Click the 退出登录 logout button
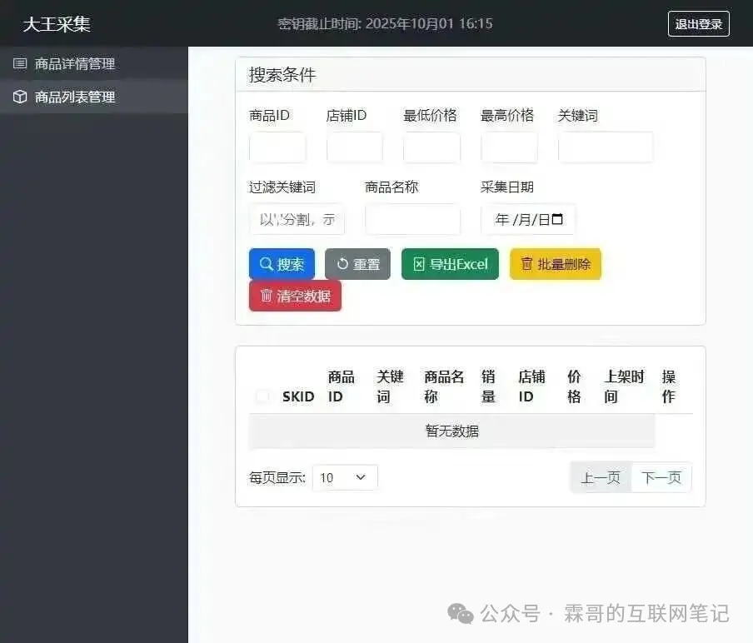Screen dimensions: 753x643 698,24
